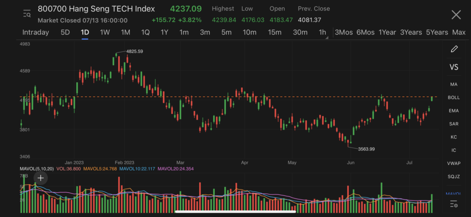
Task: Click the Open value 4183.47
Action: click(x=281, y=20)
